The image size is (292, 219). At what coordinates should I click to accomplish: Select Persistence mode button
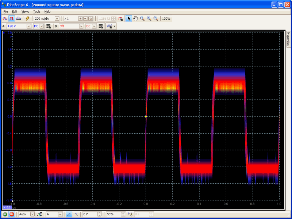(x=11, y=19)
